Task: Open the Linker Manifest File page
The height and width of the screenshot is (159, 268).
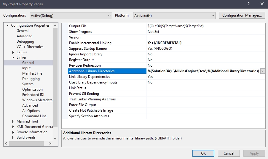Action: point(32,73)
